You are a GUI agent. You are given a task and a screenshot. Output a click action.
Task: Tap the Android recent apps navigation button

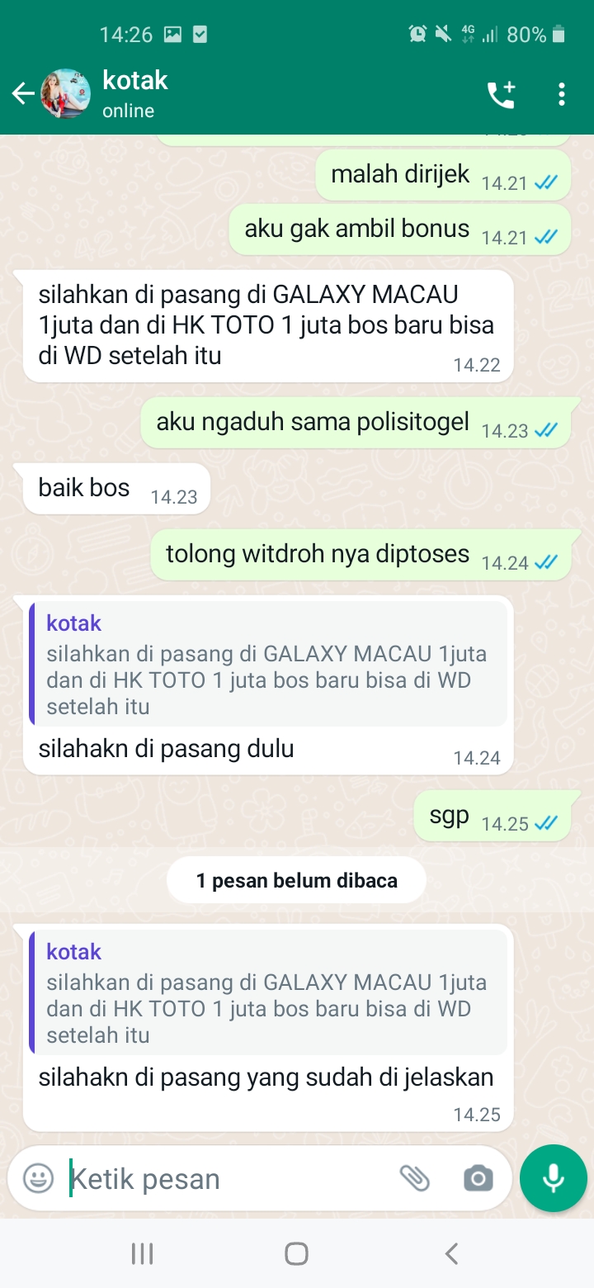[143, 1254]
